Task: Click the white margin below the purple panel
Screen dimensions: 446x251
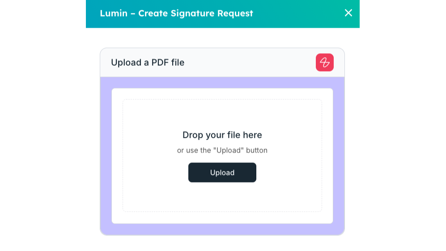Action: tap(222, 243)
